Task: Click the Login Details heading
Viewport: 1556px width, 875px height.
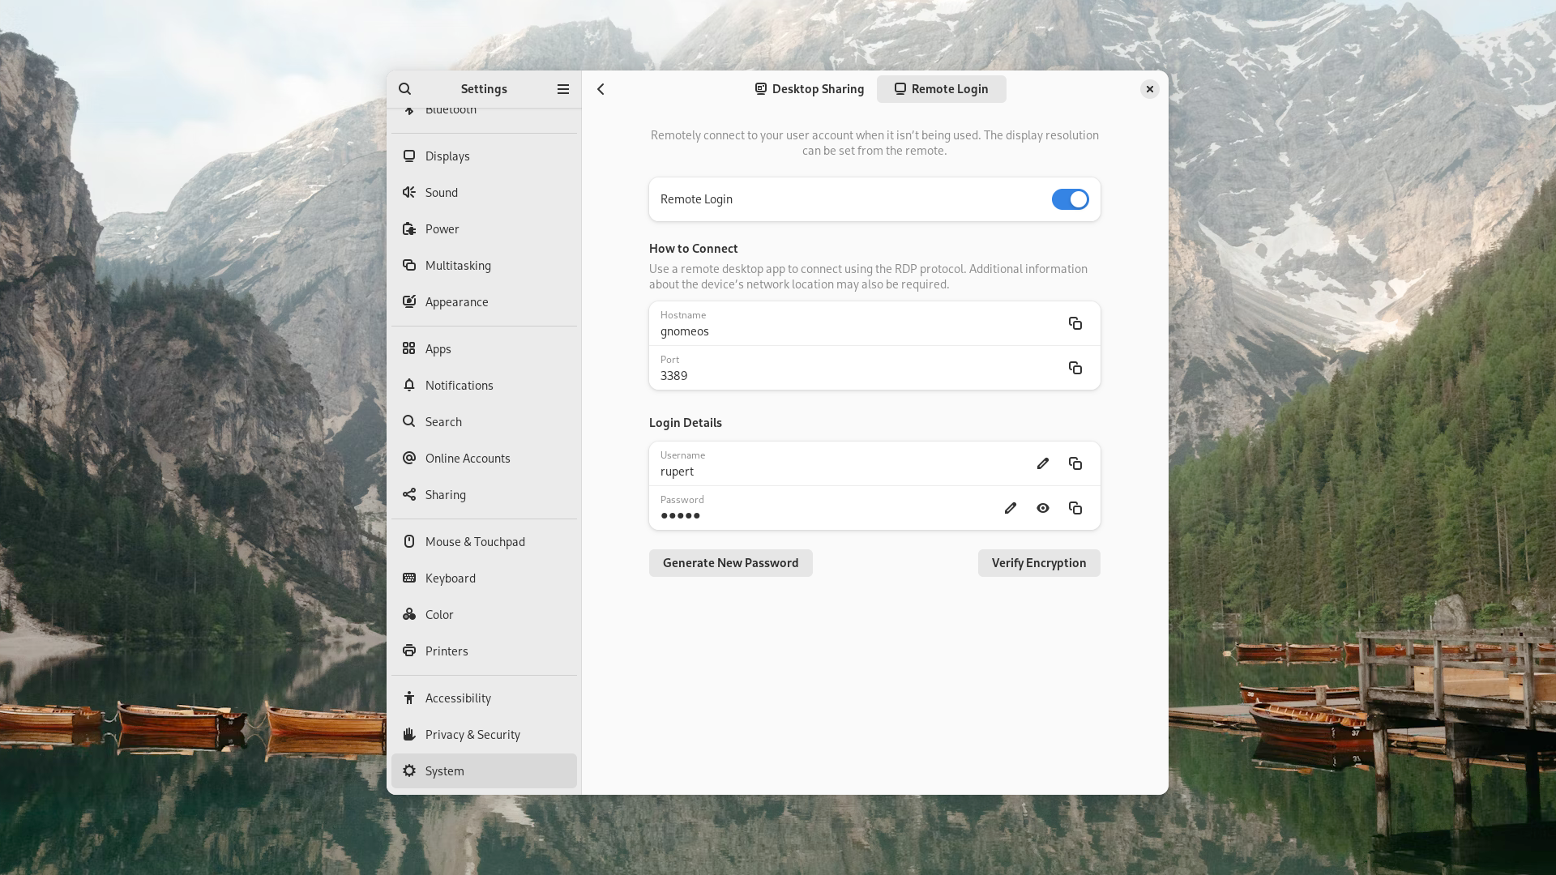Action: [685, 423]
